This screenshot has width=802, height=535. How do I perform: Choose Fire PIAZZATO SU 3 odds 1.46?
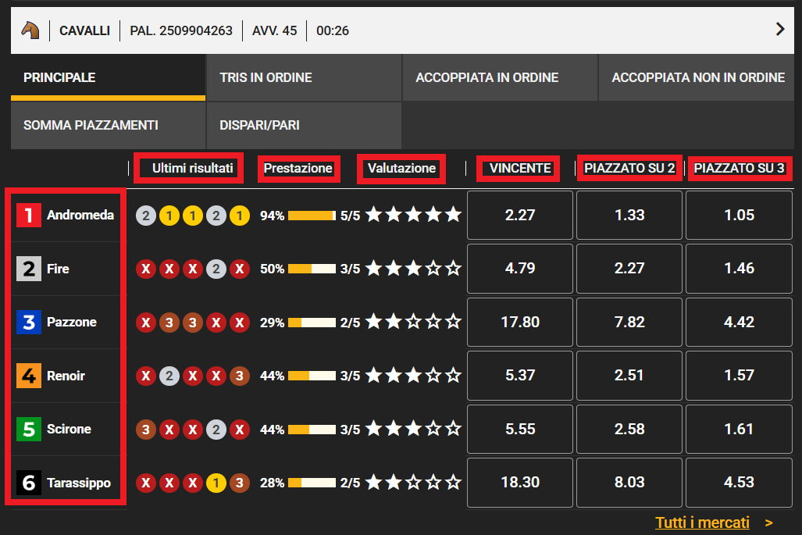[x=739, y=269]
